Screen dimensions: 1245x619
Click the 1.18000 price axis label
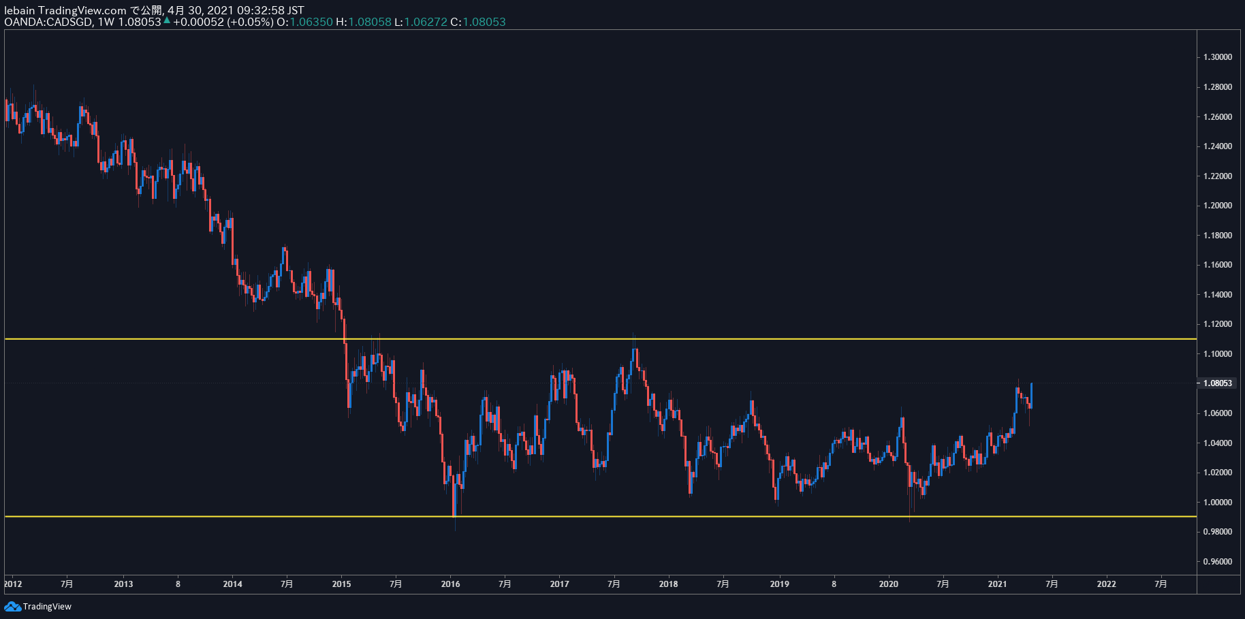(x=1218, y=236)
